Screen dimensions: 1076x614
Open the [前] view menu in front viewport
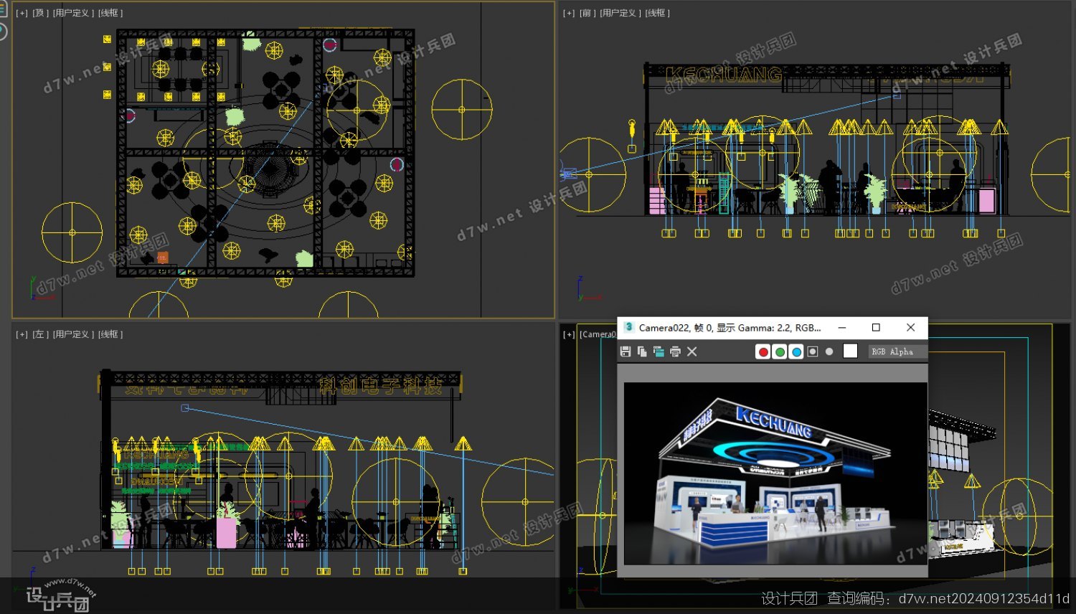click(x=587, y=13)
